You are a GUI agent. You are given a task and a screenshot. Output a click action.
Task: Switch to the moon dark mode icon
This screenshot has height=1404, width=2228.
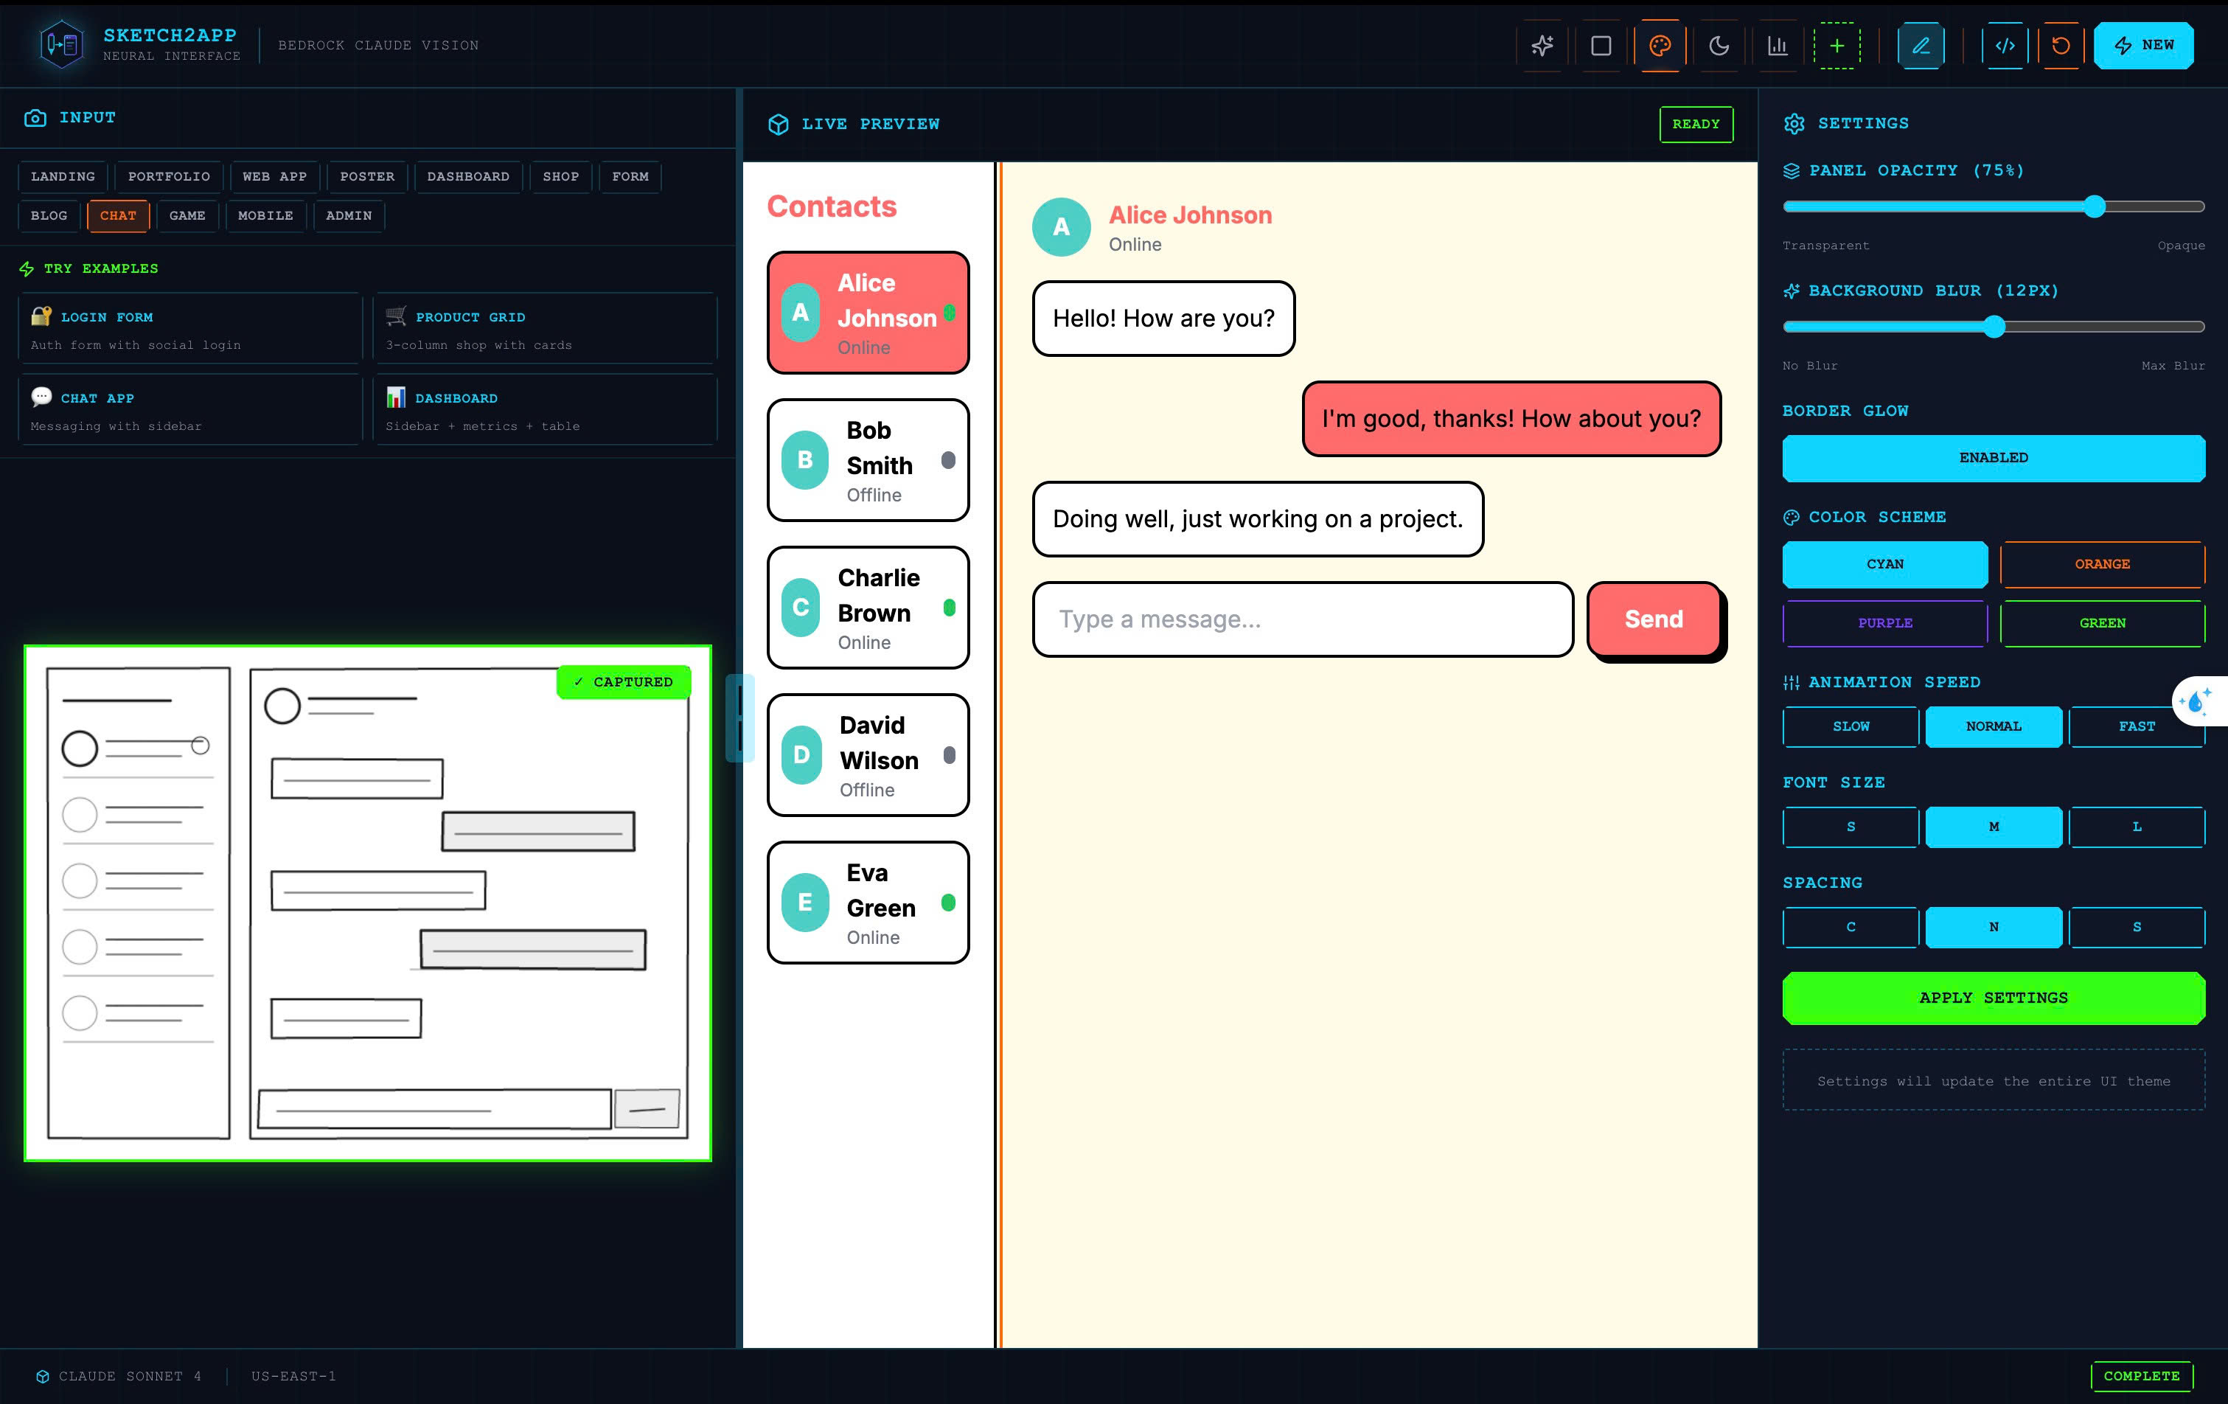pos(1719,46)
